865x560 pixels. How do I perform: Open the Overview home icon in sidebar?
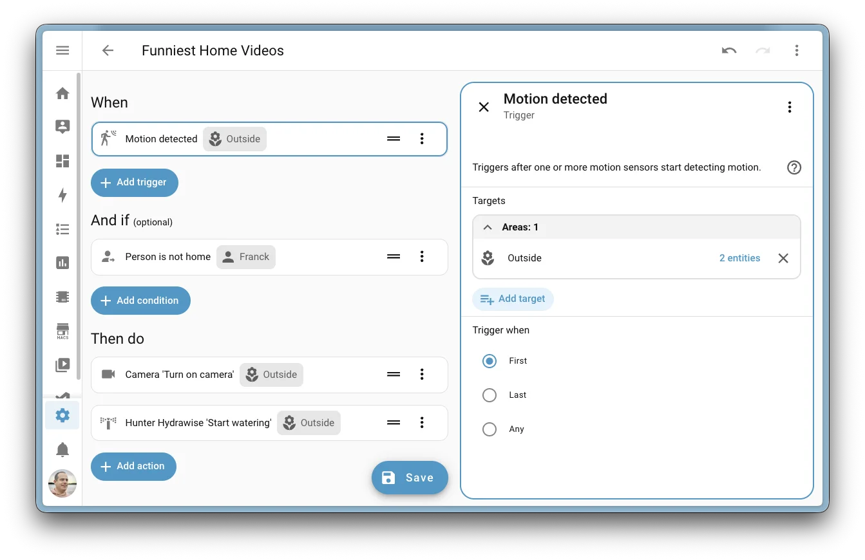tap(62, 93)
